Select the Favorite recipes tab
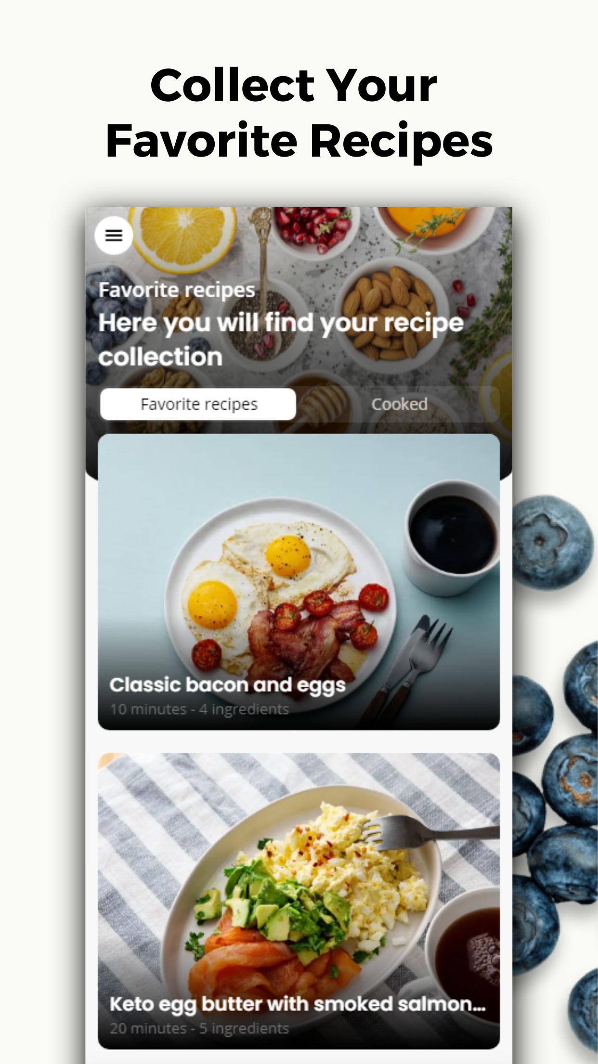Screen dimensions: 598x1064 pos(198,404)
